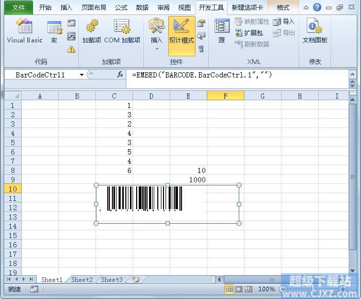Switch to the 插入 ribbon tab

[67, 8]
